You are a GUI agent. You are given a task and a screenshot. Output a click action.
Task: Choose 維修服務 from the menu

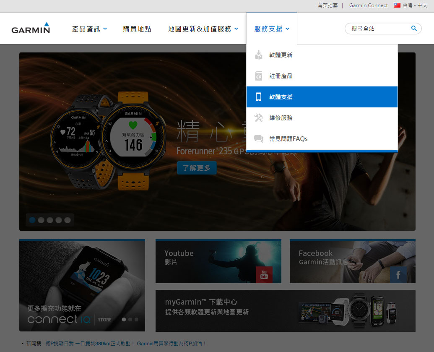(322, 118)
